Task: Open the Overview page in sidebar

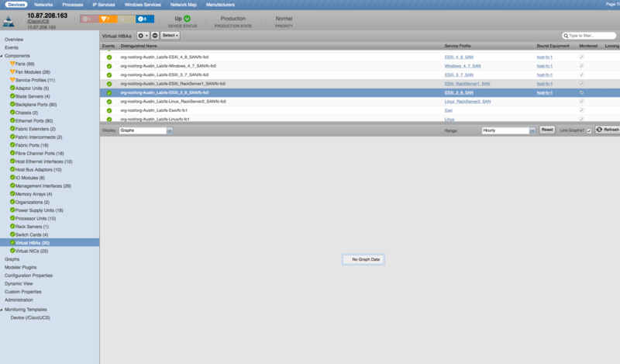Action: coord(14,40)
